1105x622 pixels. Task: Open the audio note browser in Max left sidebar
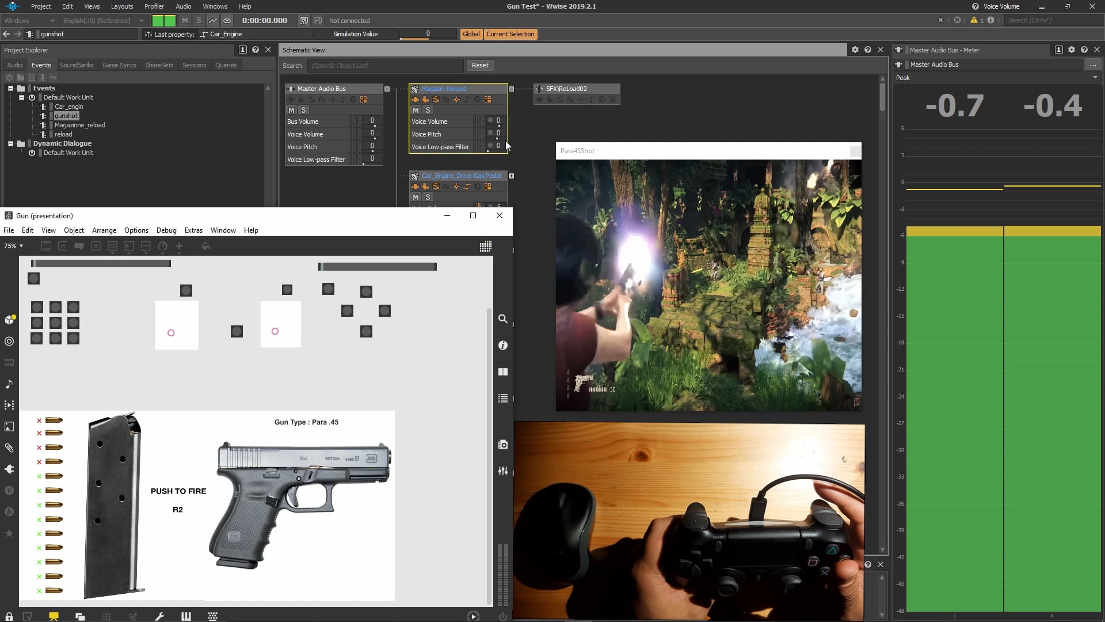coord(9,384)
